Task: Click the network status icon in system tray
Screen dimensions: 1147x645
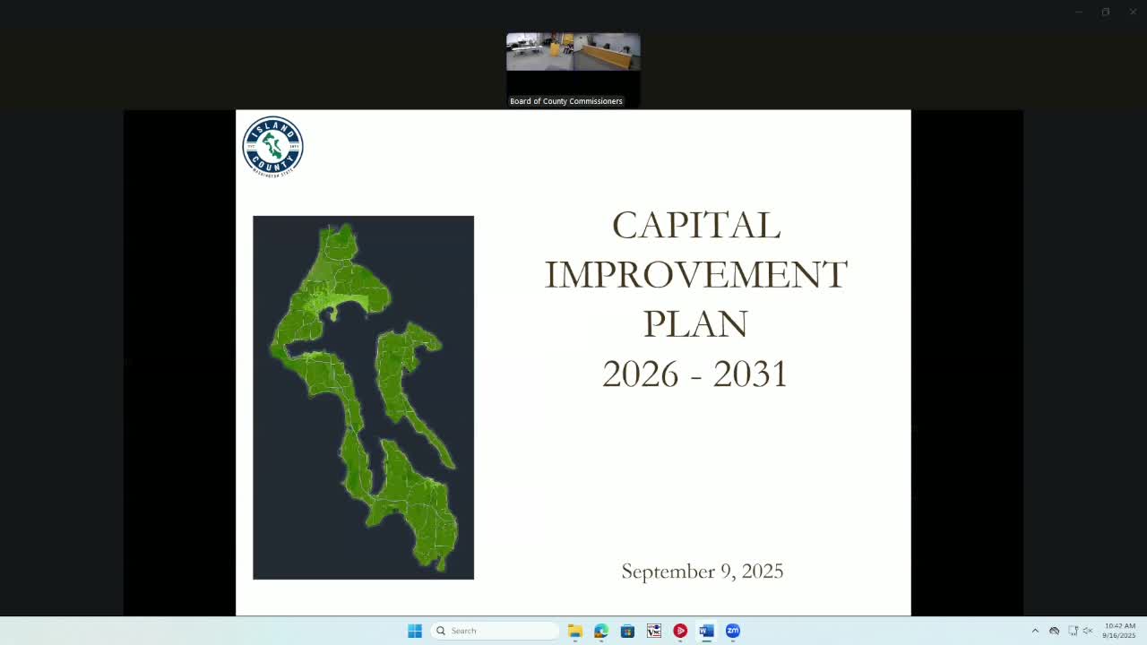Action: pyautogui.click(x=1073, y=631)
